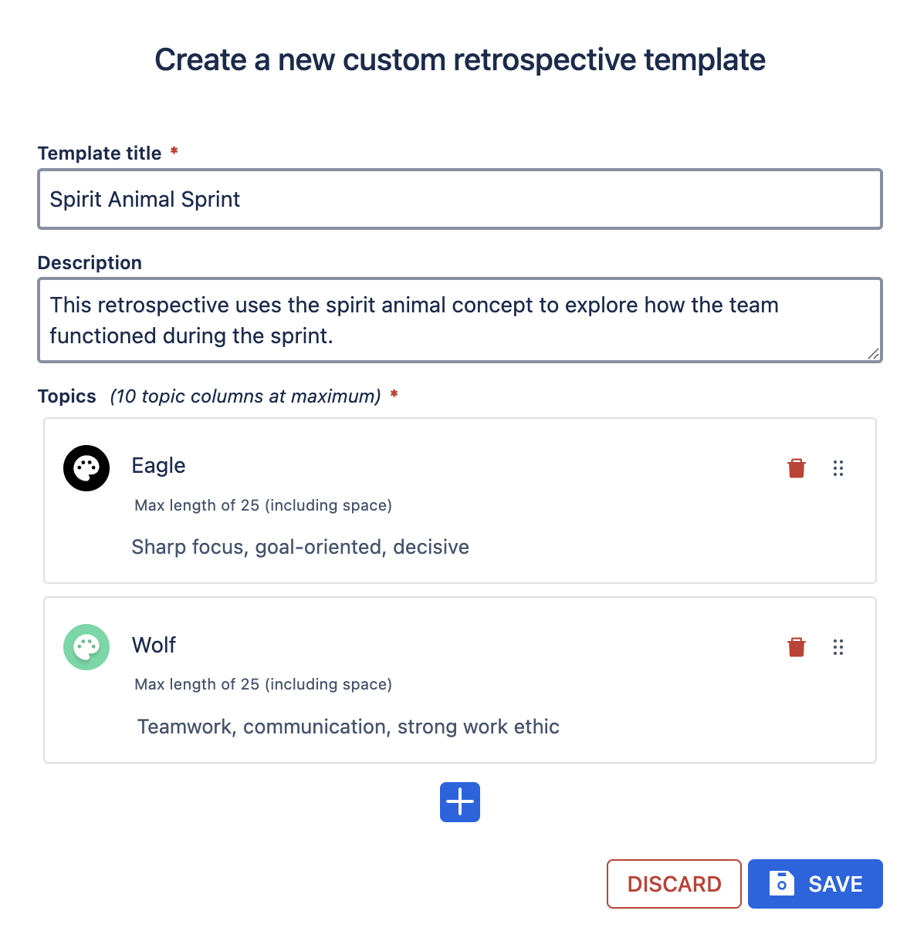Edit the 'Sharp focus, goal-oriented, decisive' description

(x=300, y=547)
